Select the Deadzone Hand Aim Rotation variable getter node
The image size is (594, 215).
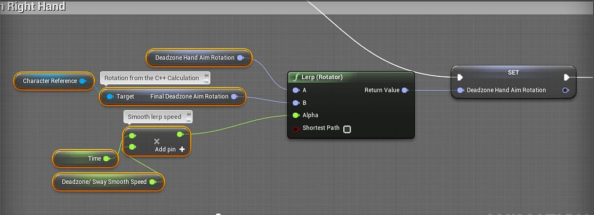199,58
